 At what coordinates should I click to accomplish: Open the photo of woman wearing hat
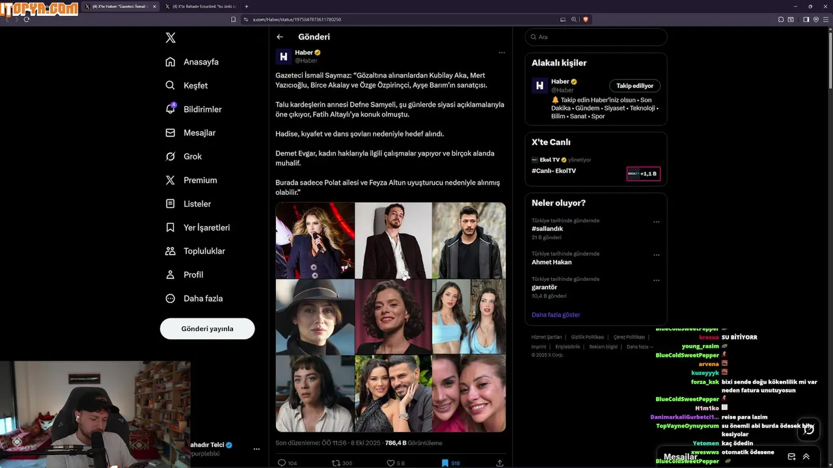coord(315,317)
